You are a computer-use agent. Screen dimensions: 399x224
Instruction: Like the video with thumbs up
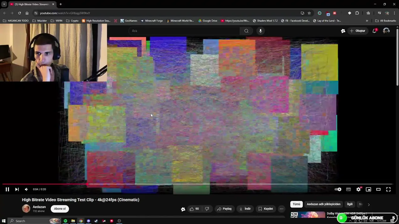[x=194, y=209]
